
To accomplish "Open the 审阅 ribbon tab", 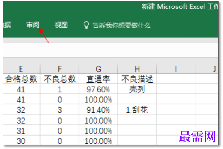I will pyautogui.click(x=33, y=25).
